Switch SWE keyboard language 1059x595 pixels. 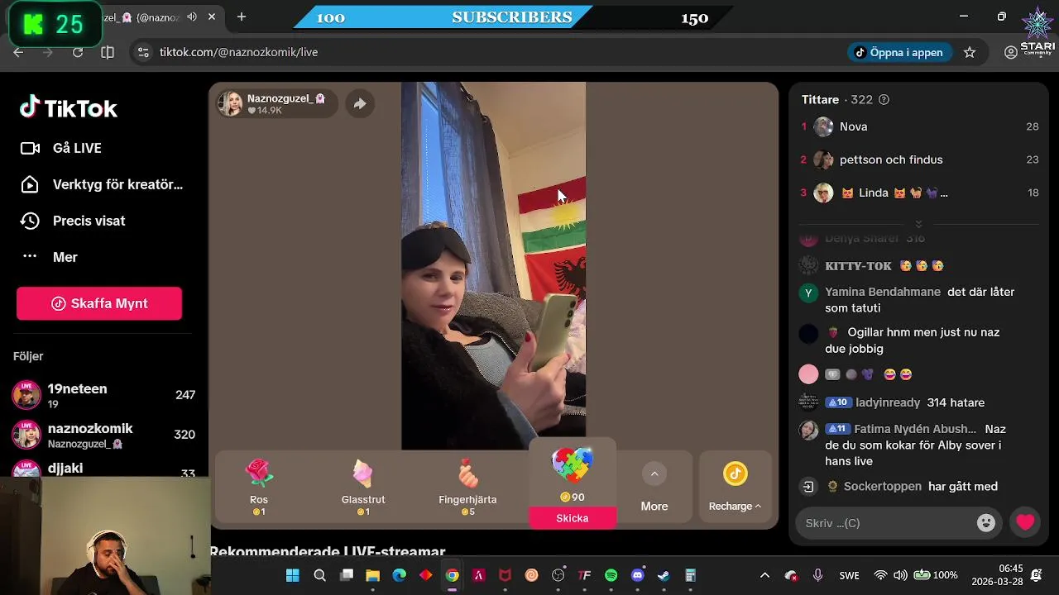pos(849,575)
